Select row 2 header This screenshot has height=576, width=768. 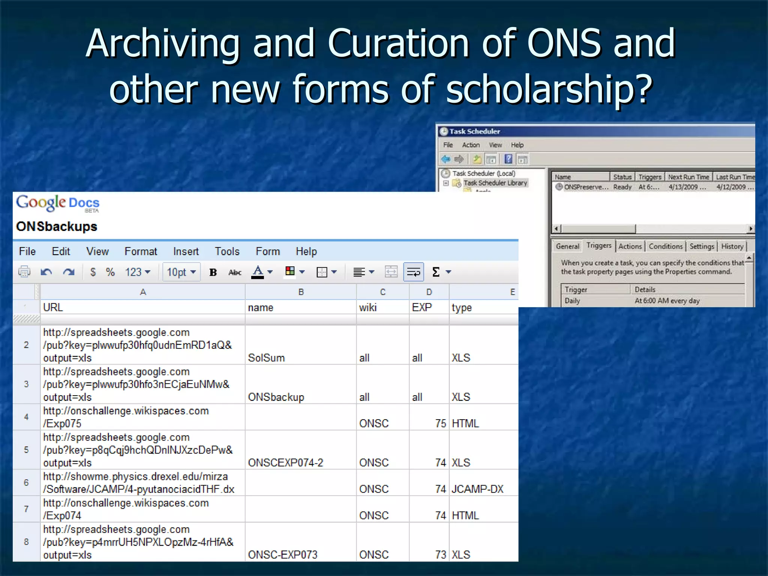click(26, 345)
